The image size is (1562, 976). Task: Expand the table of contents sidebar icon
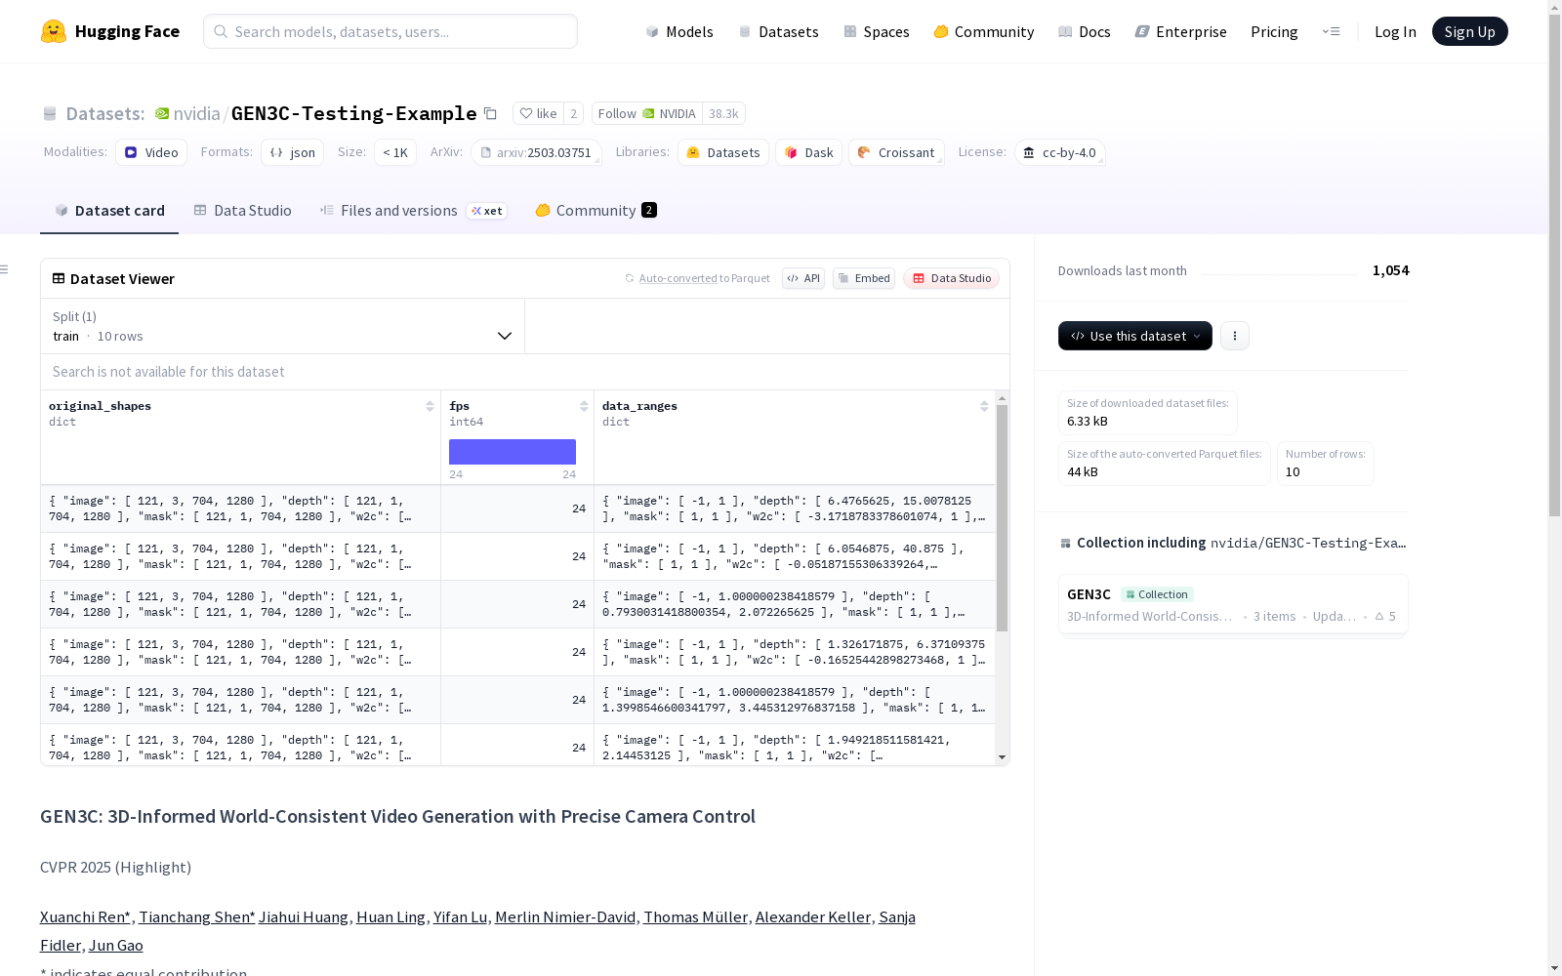[x=5, y=269]
